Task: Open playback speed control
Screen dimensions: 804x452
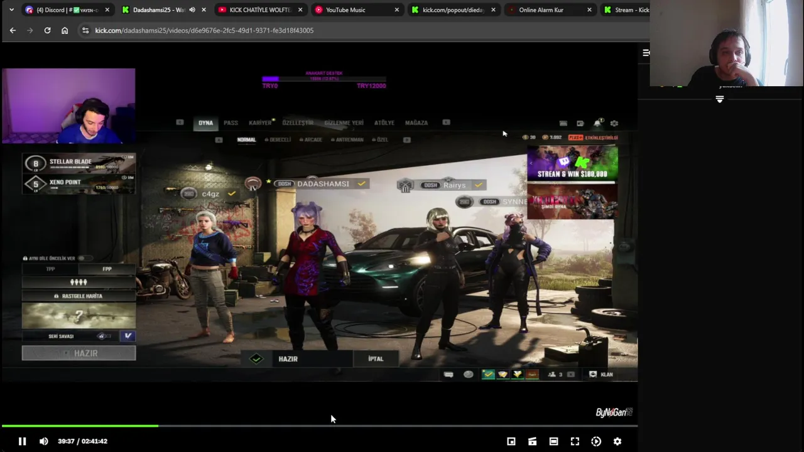Action: 596,441
